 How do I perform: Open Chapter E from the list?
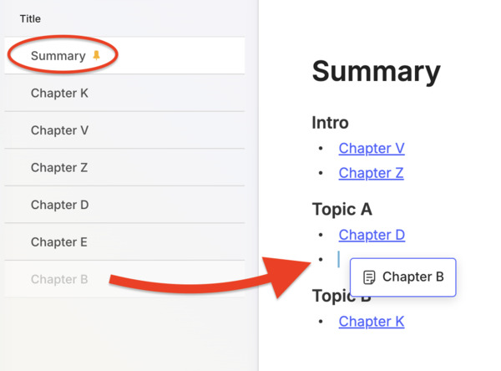coord(59,242)
